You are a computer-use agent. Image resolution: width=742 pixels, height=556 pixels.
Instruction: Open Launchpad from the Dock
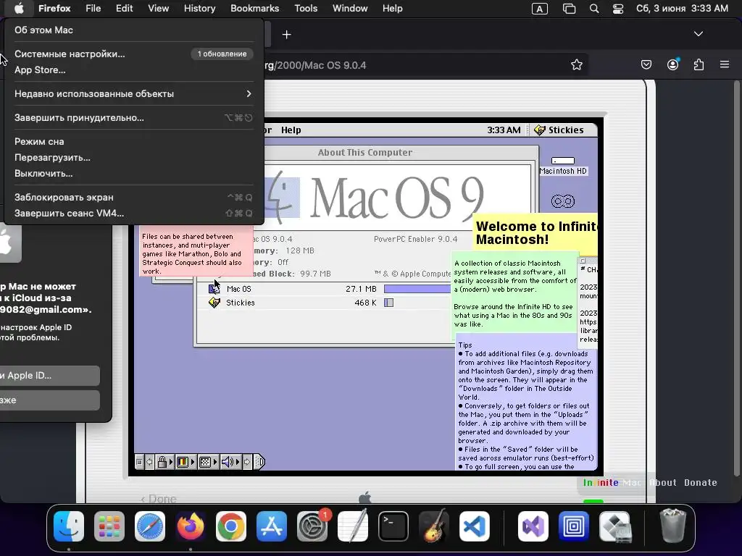pyautogui.click(x=109, y=526)
